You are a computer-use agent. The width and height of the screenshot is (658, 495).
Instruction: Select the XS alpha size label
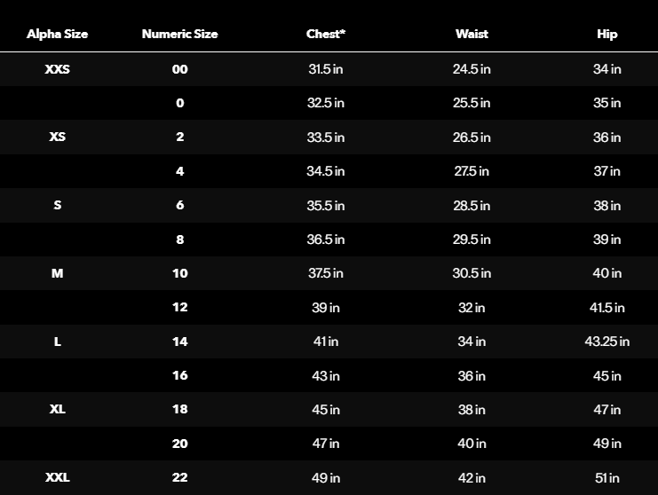tap(58, 137)
